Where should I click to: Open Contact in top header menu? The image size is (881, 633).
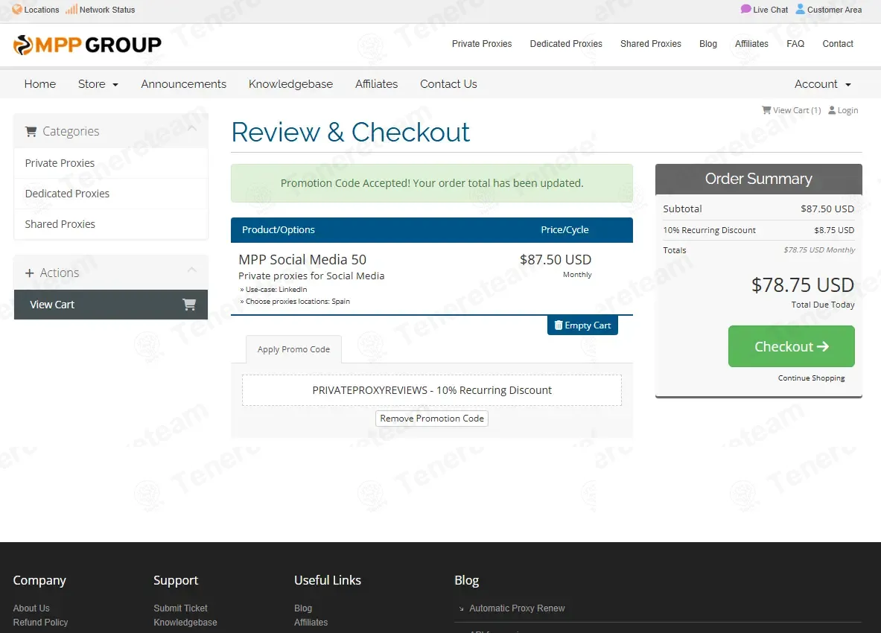coord(838,44)
